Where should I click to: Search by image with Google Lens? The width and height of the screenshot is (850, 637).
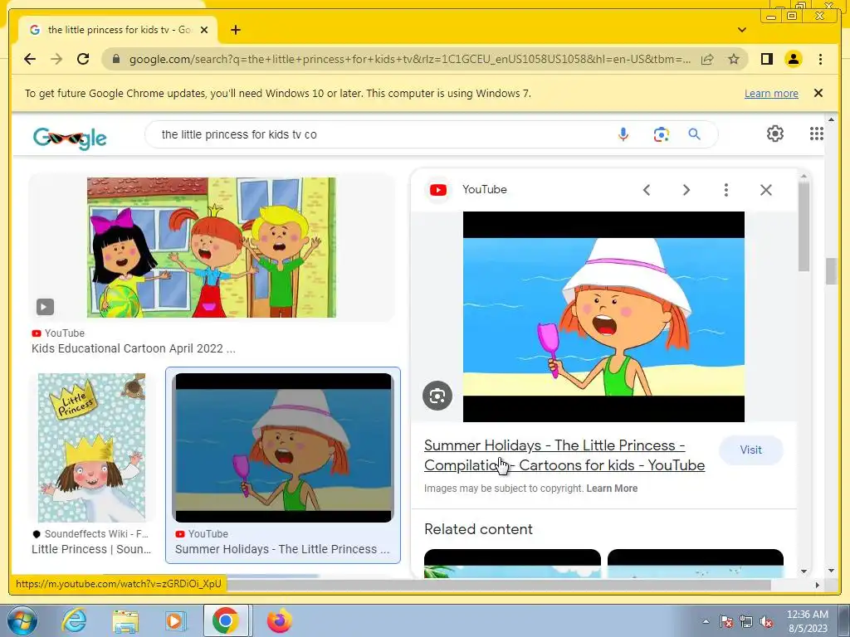pos(661,134)
